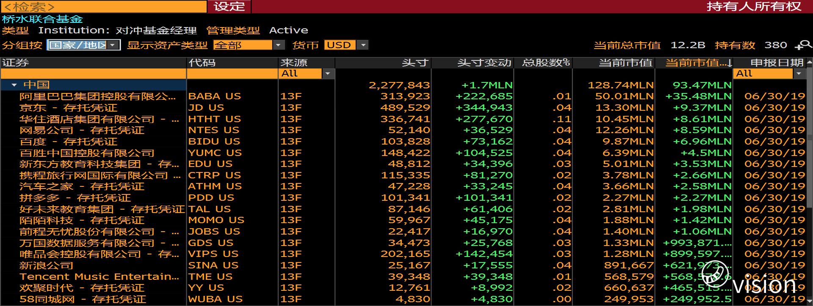Collapse the 中国 country group

coord(14,85)
